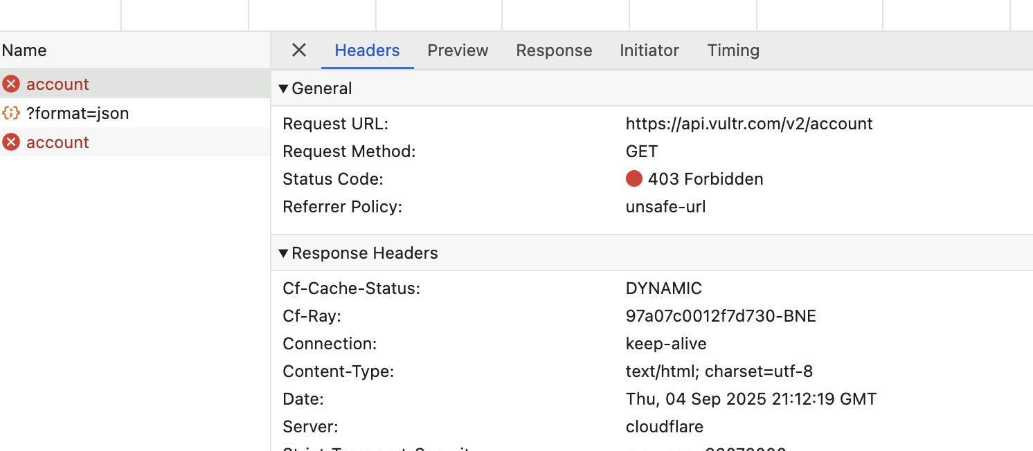This screenshot has width=1033, height=451.
Task: Open the Response tab
Action: coord(554,50)
